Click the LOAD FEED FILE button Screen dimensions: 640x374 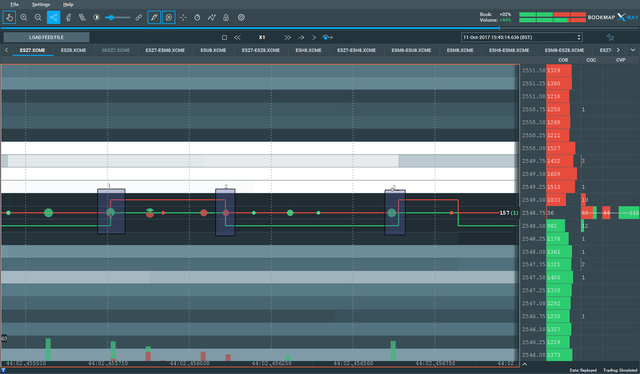point(46,37)
